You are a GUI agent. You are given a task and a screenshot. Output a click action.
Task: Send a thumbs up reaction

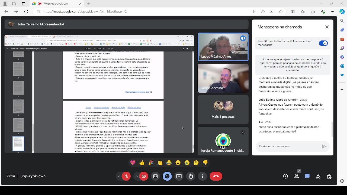pyautogui.click(x=142, y=163)
